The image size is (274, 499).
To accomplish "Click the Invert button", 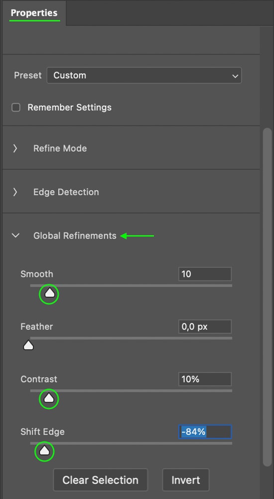I will click(186, 480).
